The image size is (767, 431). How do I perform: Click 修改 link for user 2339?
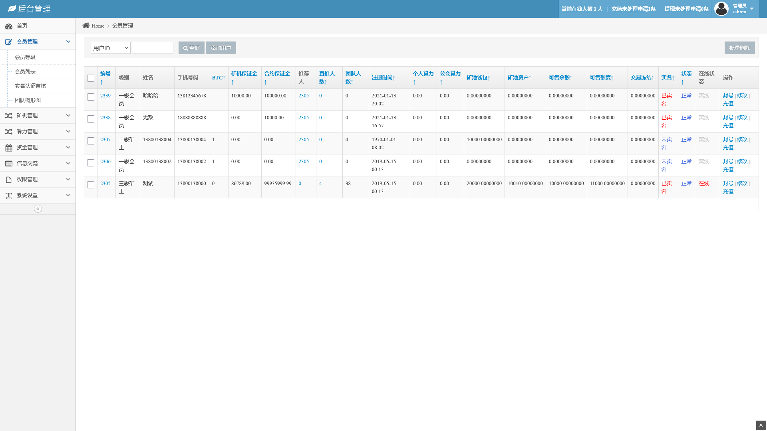[742, 95]
